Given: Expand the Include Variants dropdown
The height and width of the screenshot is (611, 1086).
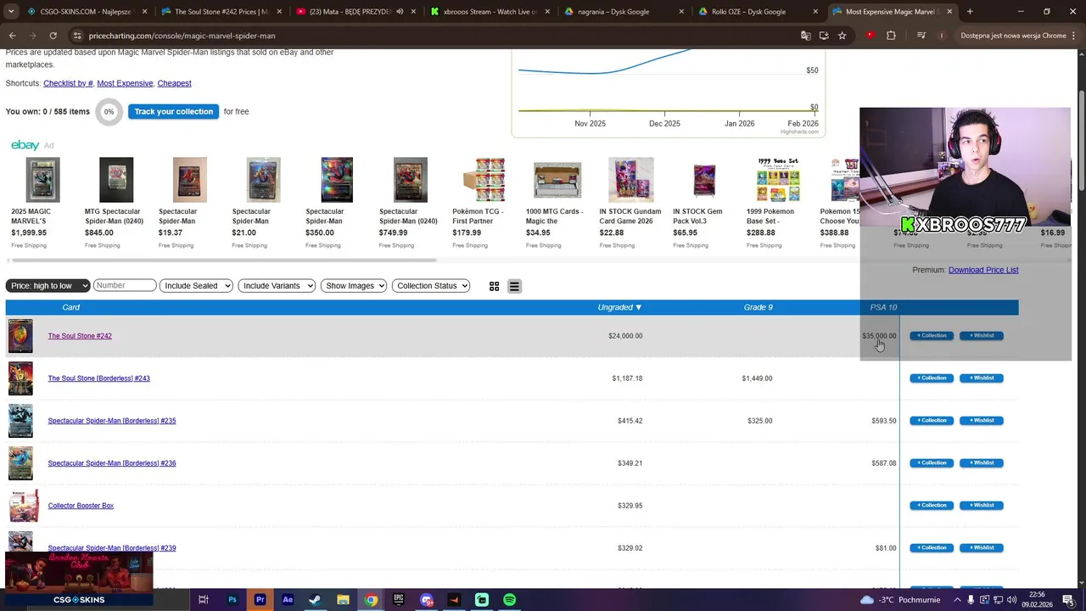Looking at the screenshot, I should click(277, 286).
